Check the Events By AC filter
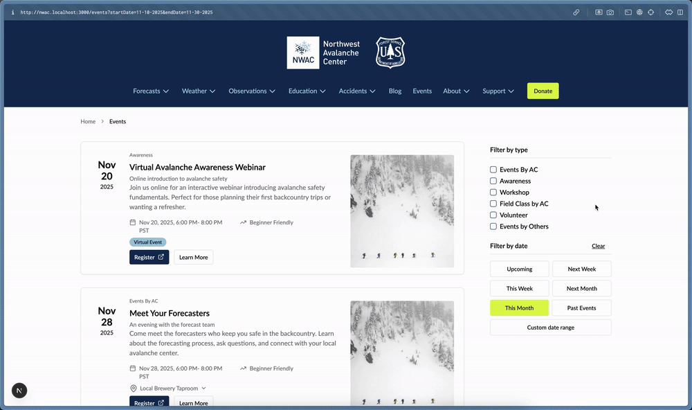This screenshot has height=410, width=692. (x=493, y=170)
